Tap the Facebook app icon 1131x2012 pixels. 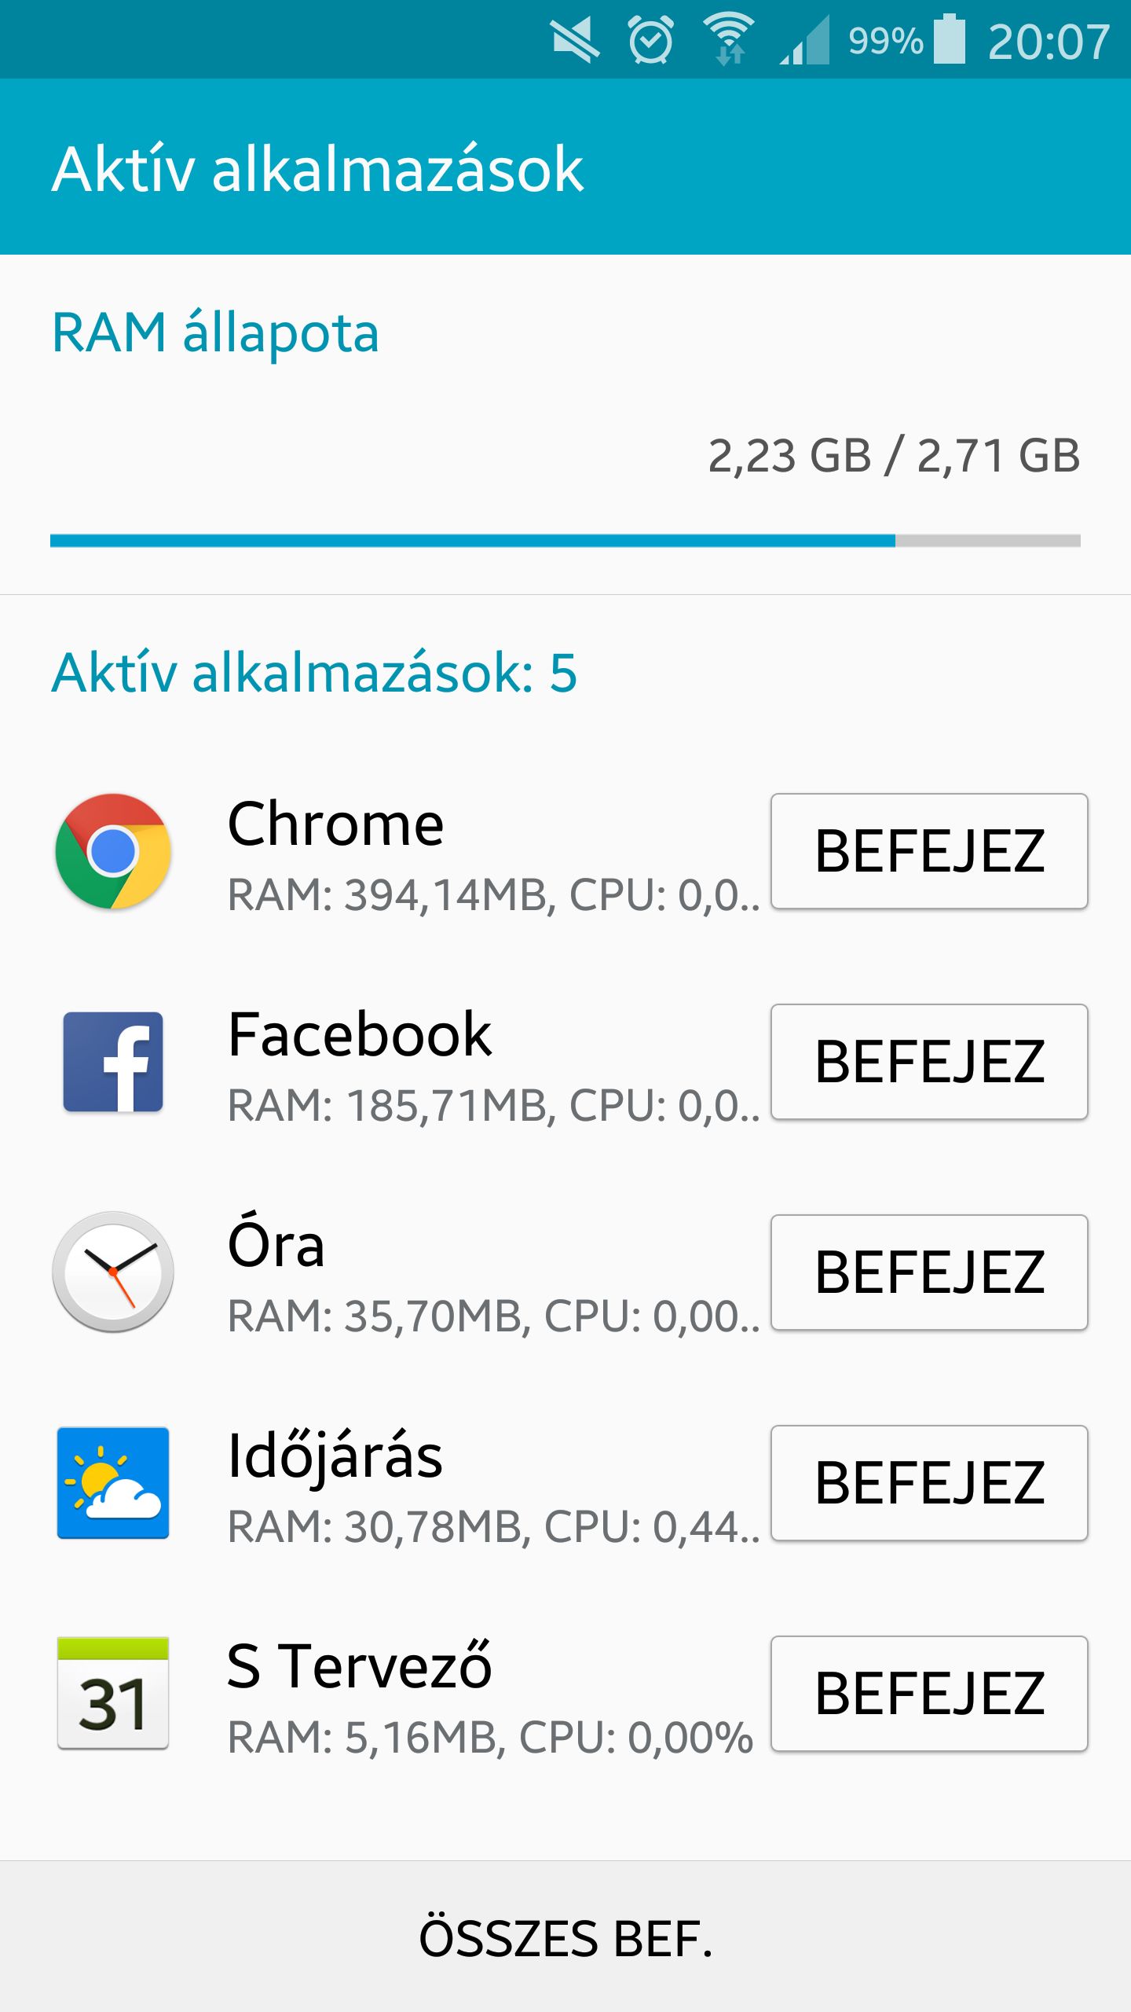(113, 1062)
